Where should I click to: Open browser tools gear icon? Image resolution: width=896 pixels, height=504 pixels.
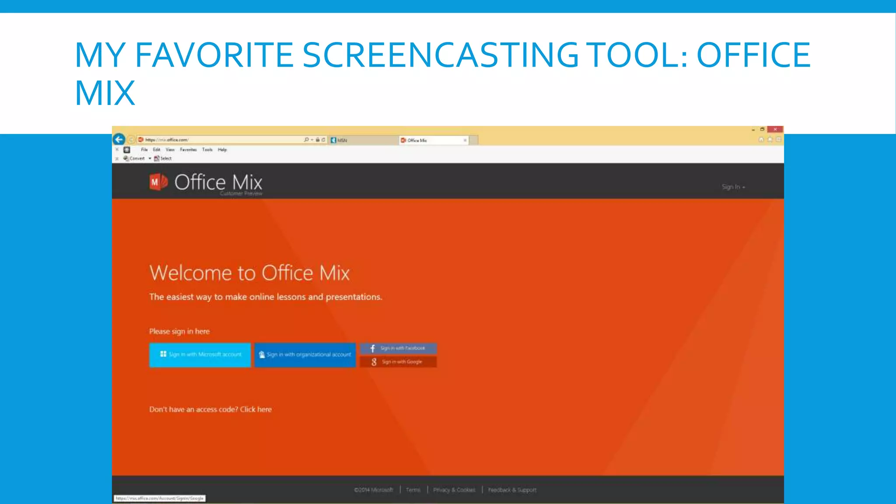779,140
